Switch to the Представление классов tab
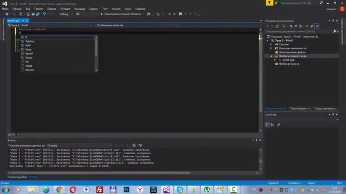 326,109
